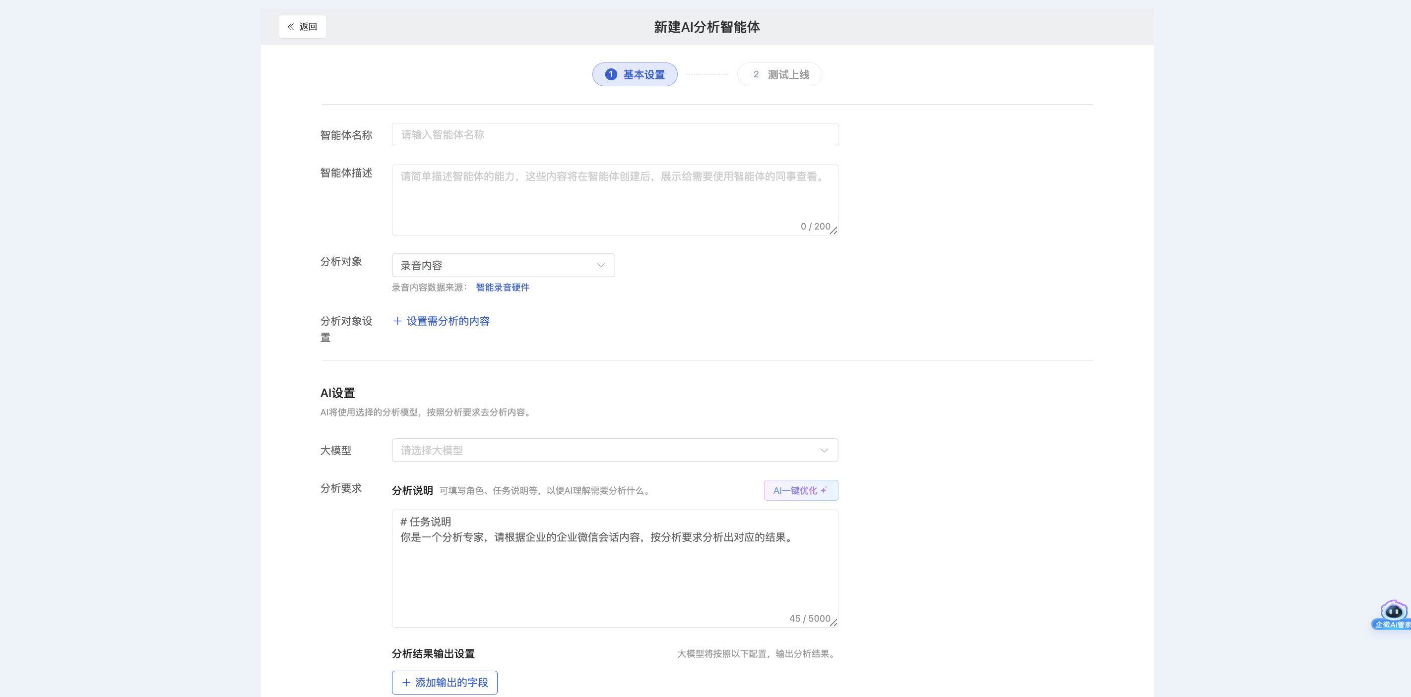The image size is (1411, 697).
Task: Open the 分析对象 录音内容 dropdown
Action: tap(503, 265)
